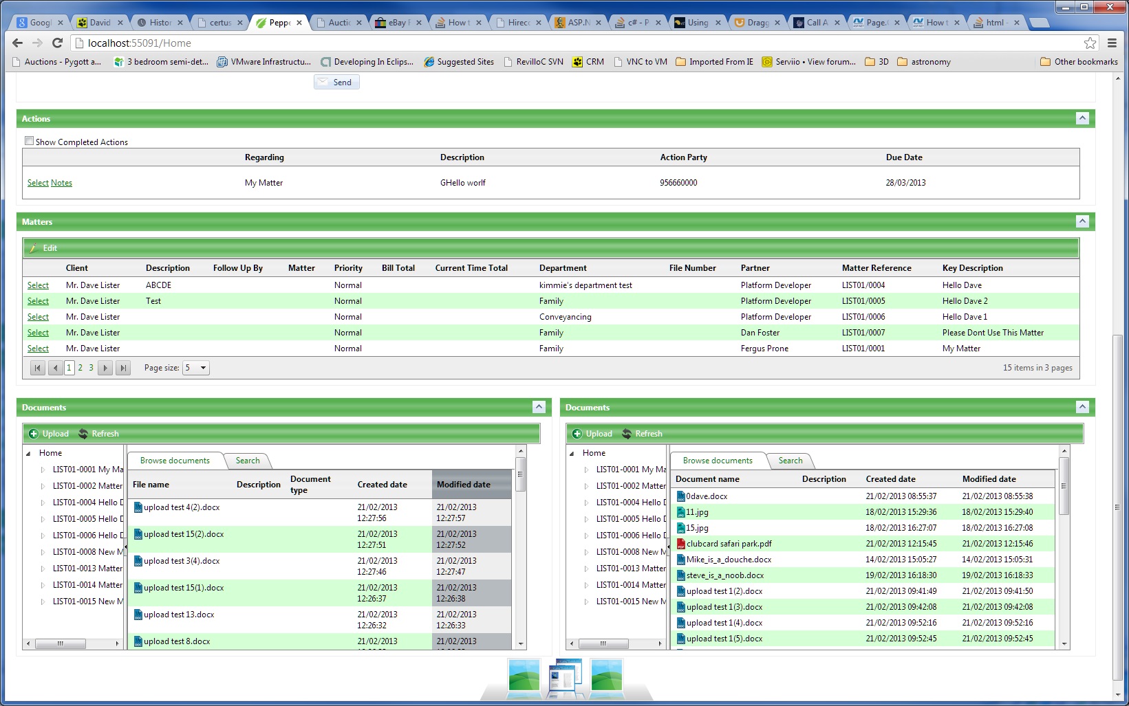Click the Select link for matter LIST01/0007
Image resolution: width=1129 pixels, height=706 pixels.
[x=38, y=333]
